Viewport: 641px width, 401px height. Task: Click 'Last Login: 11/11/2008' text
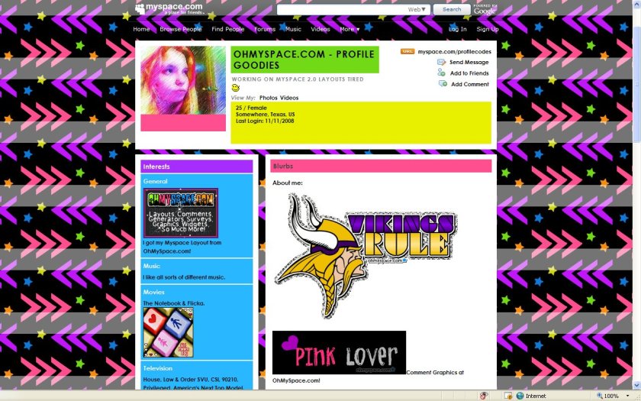pyautogui.click(x=265, y=121)
